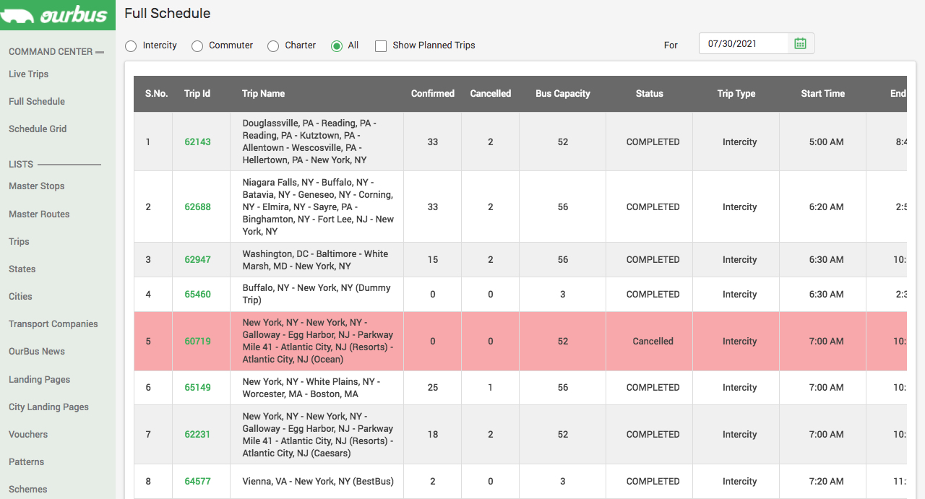
Task: Collapse the LISTS section
Action: coord(55,164)
